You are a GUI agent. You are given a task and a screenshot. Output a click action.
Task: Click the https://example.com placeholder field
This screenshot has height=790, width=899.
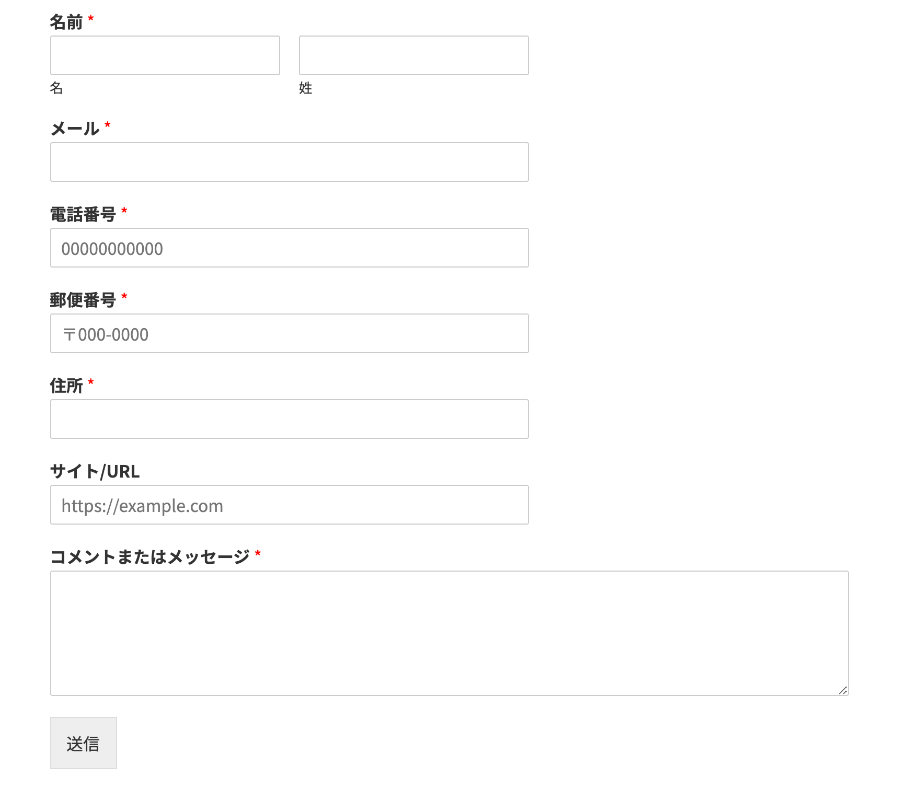click(289, 505)
